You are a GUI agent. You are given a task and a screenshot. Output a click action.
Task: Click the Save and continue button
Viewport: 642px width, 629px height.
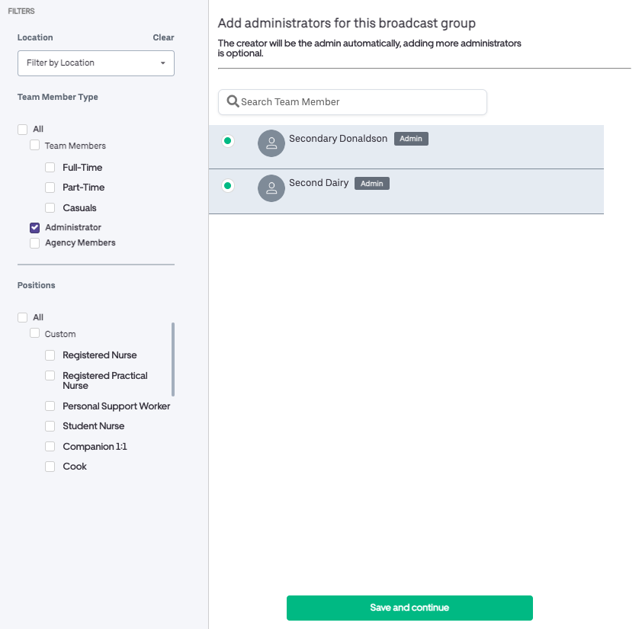(409, 608)
